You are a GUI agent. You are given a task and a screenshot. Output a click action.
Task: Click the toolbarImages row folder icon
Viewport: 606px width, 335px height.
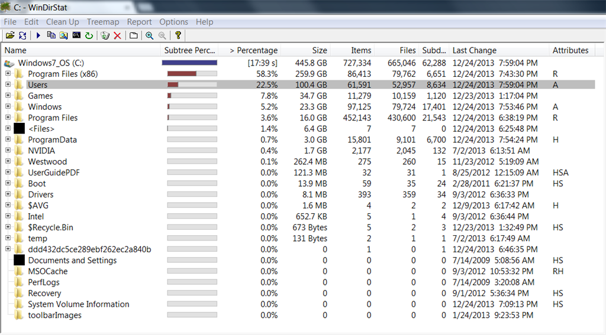19,315
